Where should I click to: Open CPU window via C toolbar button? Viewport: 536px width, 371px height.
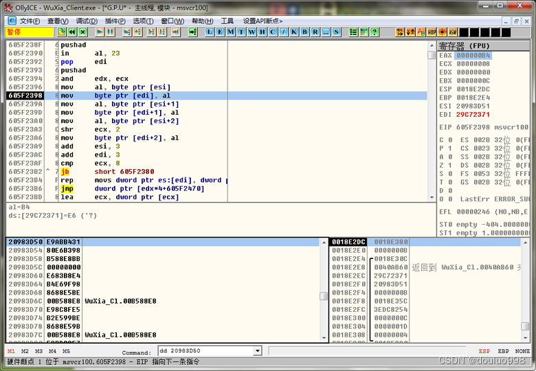click(273, 32)
